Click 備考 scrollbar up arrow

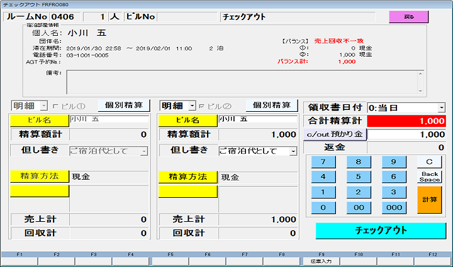(420, 74)
